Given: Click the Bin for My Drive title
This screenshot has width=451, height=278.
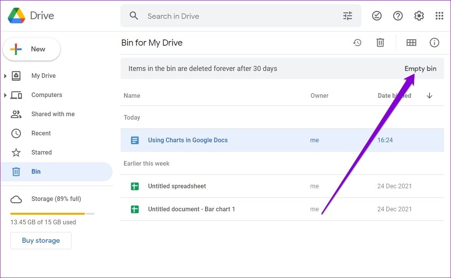Looking at the screenshot, I should [x=152, y=43].
